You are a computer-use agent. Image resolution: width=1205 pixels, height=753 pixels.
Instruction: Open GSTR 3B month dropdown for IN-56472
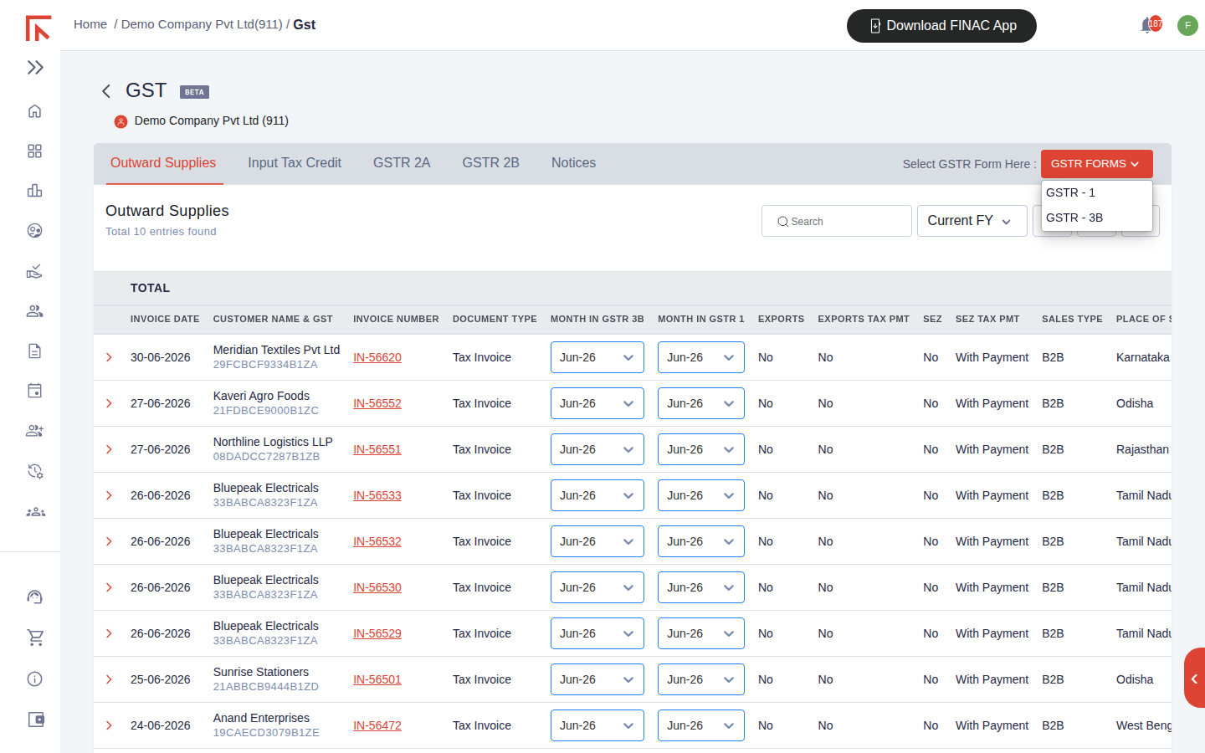(x=597, y=725)
